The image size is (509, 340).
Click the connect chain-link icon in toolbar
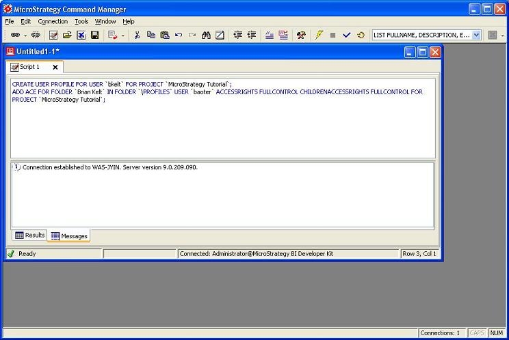click(x=15, y=35)
